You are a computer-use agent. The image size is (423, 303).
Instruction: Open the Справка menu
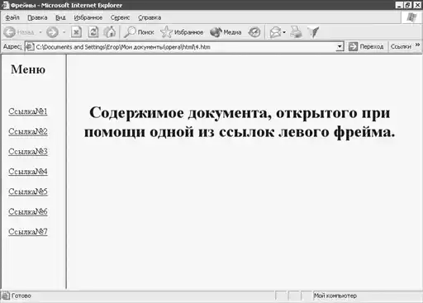(150, 17)
